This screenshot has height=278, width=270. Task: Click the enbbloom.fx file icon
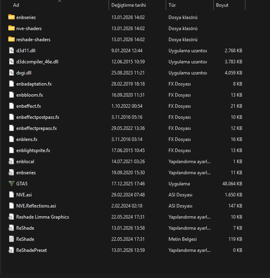pyautogui.click(x=11, y=95)
